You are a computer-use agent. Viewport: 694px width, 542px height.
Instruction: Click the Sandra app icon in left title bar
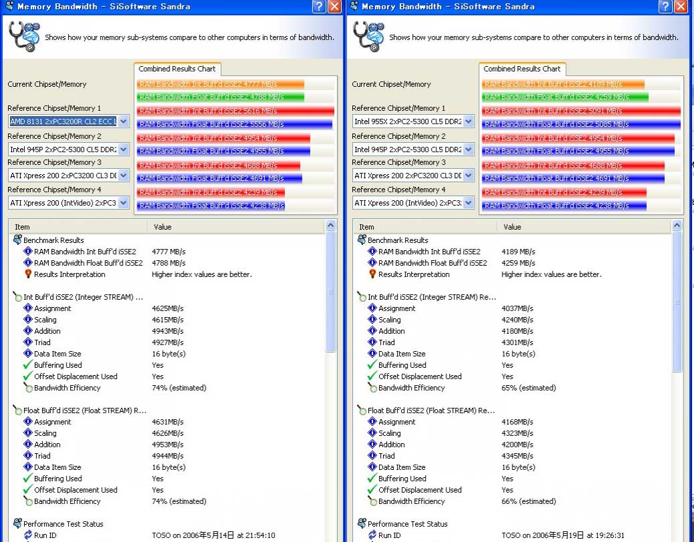pyautogui.click(x=9, y=6)
